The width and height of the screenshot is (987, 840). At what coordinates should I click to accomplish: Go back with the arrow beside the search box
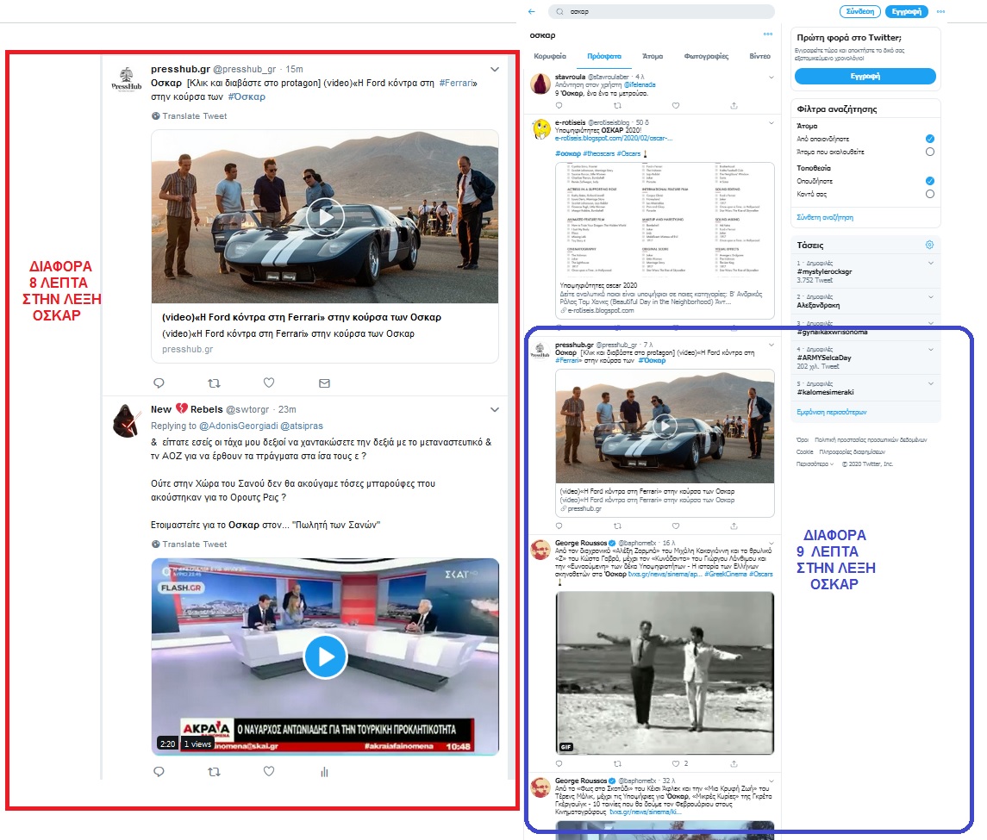532,11
